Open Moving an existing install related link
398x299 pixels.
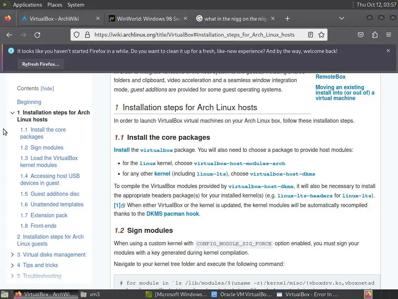pyautogui.click(x=345, y=93)
